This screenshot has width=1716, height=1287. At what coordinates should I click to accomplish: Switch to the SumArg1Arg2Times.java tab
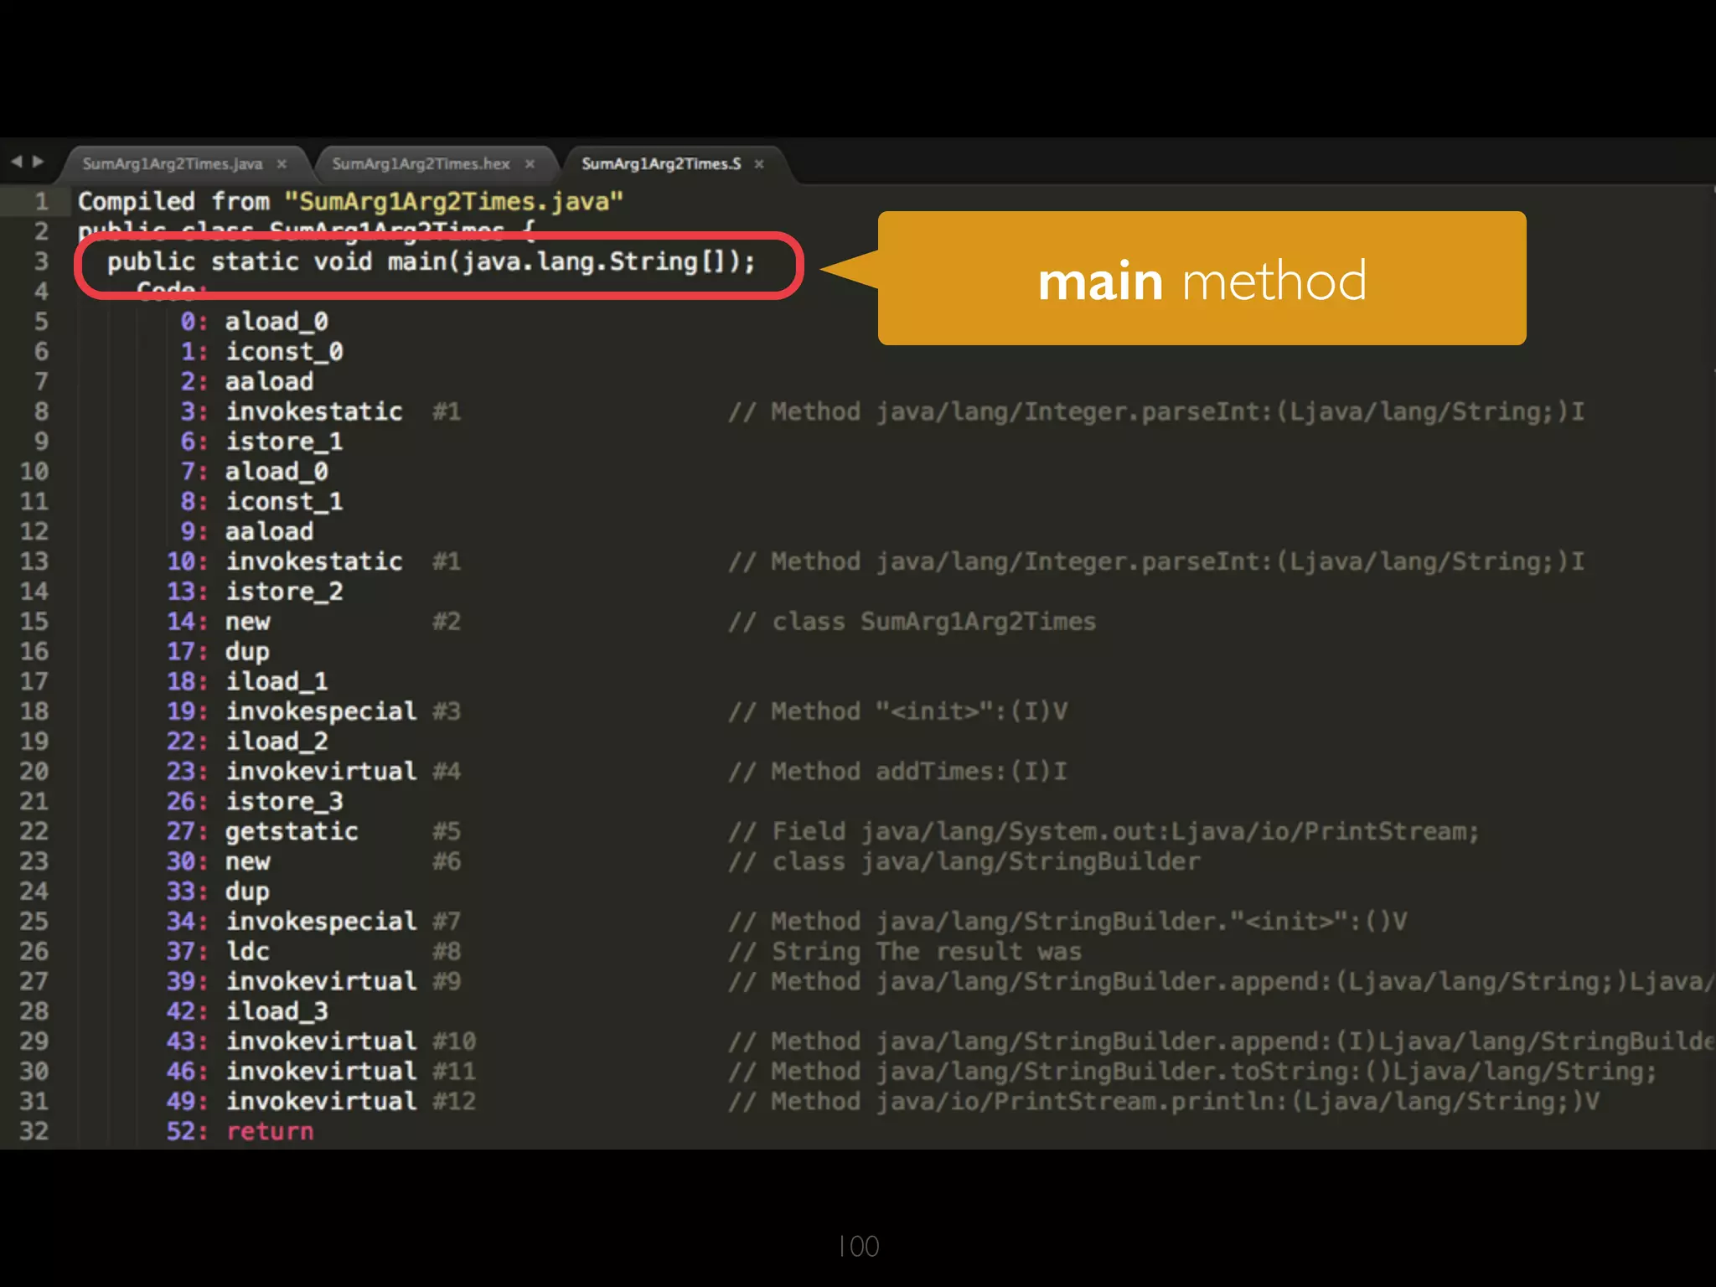(172, 164)
